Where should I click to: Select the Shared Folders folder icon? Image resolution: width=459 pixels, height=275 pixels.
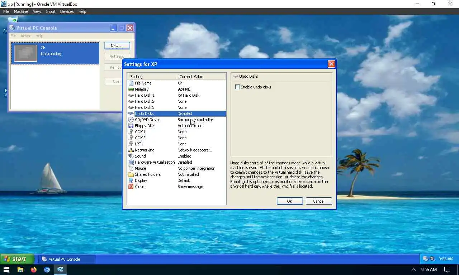tap(131, 174)
